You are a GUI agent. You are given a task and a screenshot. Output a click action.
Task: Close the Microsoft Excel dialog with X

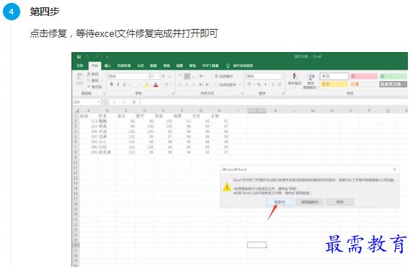click(x=394, y=169)
